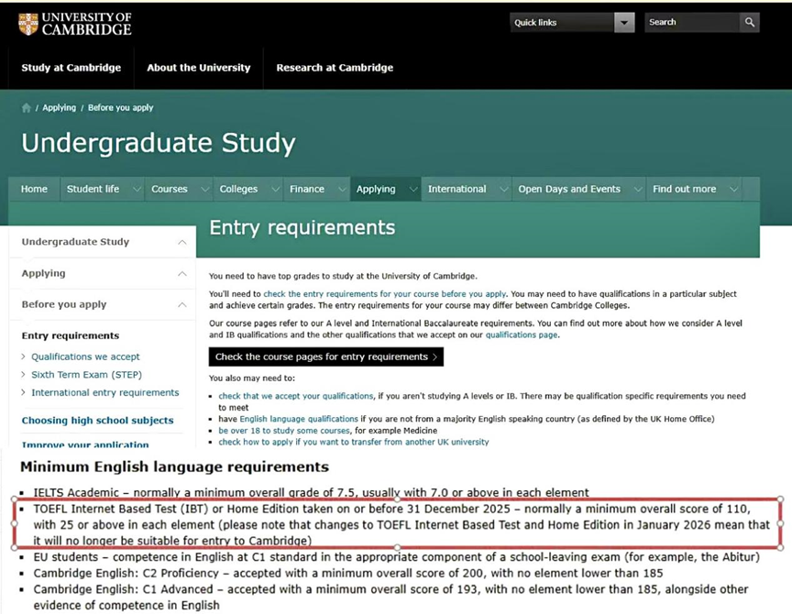Open Qualifications we accept sidebar link
Image resolution: width=792 pixels, height=614 pixels.
tap(85, 356)
